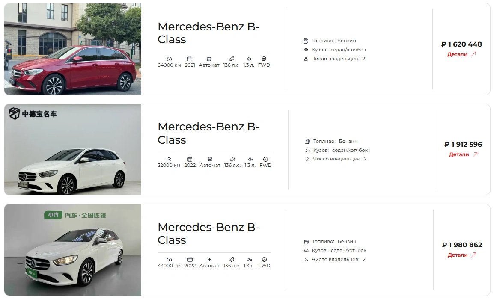Click the engine power icon above 136 л.с. in second listing
This screenshot has width=494, height=299.
232,159
